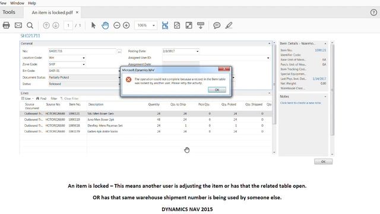The height and width of the screenshot is (214, 380).
Task: Select the Ladies 4pk Ankle Socks row
Action: [x=145, y=131]
